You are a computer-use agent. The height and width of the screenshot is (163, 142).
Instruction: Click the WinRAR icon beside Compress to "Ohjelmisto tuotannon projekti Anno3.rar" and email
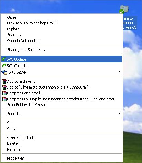tap(4, 99)
